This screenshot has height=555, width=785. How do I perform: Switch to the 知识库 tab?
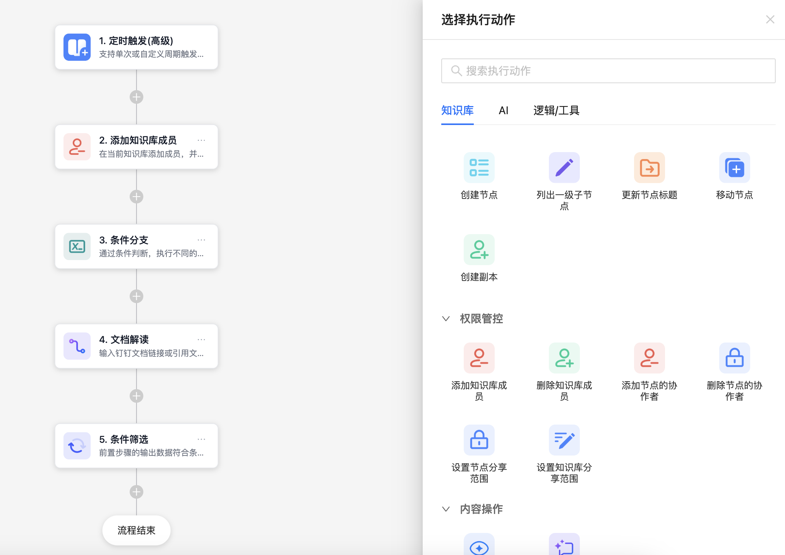457,110
